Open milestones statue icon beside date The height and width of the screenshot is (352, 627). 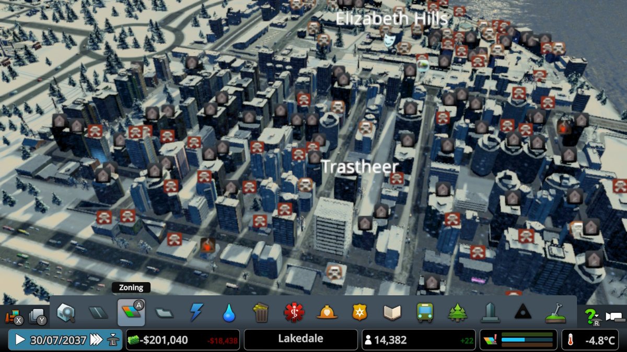[x=112, y=340]
